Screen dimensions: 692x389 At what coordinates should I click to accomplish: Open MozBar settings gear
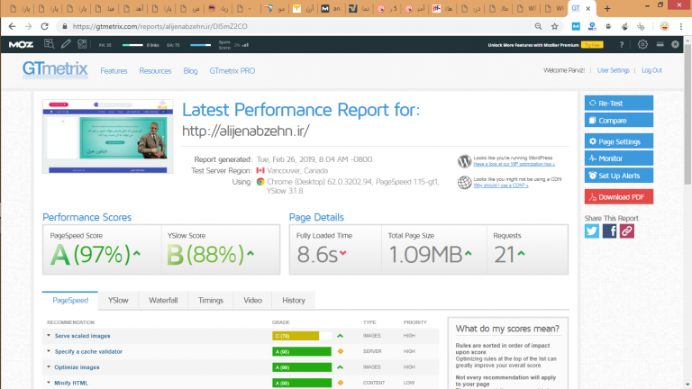tap(642, 44)
